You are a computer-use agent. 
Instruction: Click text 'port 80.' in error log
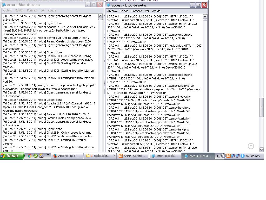click(x=8, y=82)
